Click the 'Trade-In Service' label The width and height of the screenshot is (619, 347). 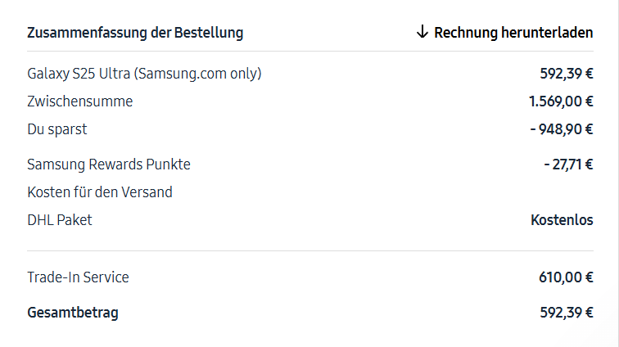pyautogui.click(x=78, y=277)
